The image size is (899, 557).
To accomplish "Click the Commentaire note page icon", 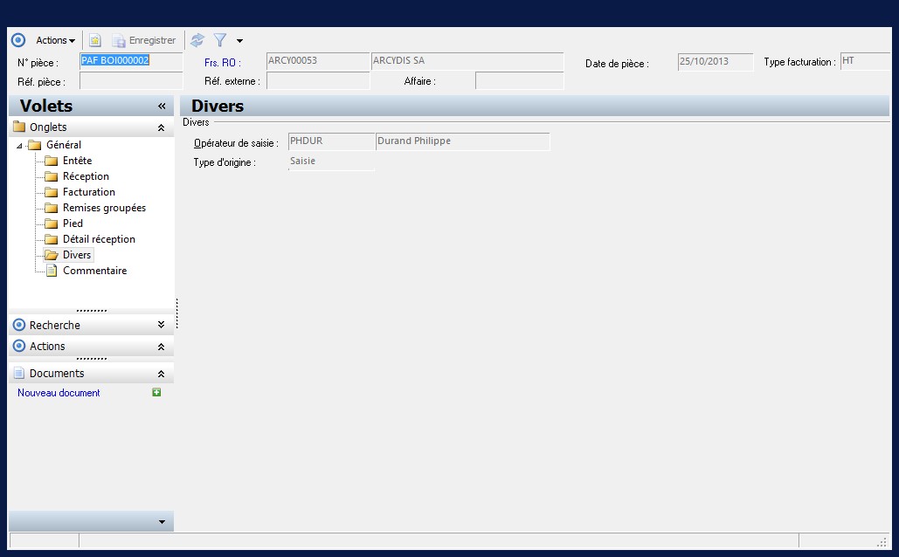I will point(52,271).
